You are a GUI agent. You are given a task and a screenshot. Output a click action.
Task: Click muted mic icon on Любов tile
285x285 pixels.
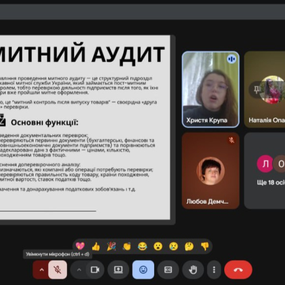click(x=232, y=140)
